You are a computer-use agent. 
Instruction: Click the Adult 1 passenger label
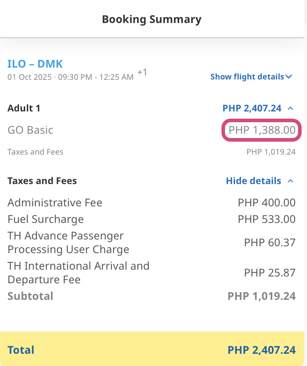(24, 108)
